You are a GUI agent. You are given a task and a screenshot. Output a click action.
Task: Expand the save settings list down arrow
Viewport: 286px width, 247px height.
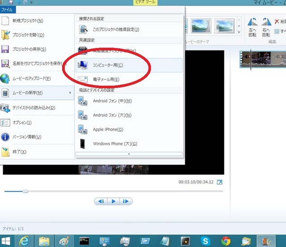click(x=129, y=154)
